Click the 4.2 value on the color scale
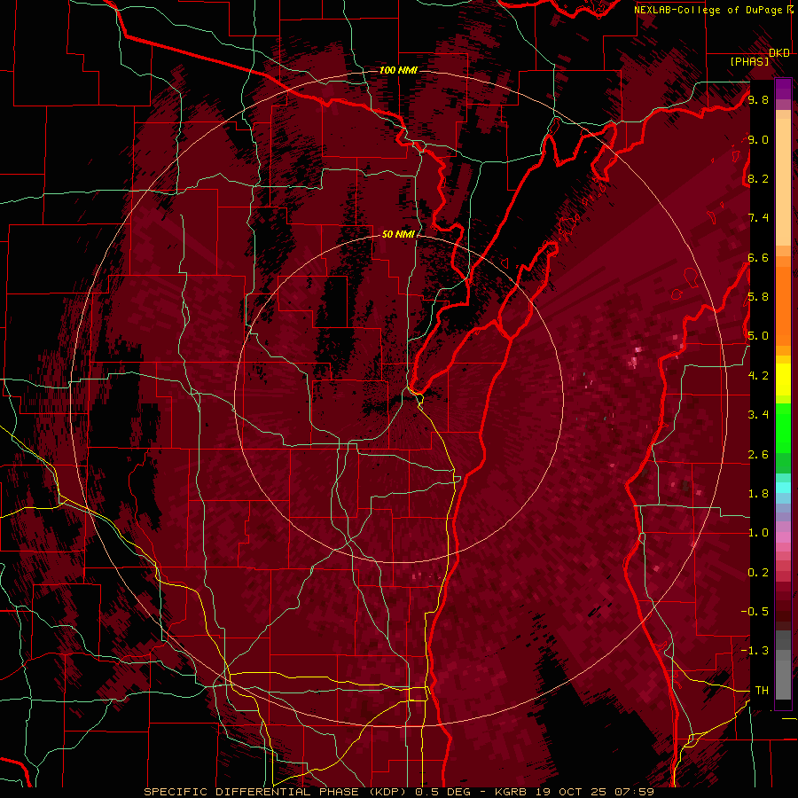The image size is (798, 798). [x=758, y=376]
